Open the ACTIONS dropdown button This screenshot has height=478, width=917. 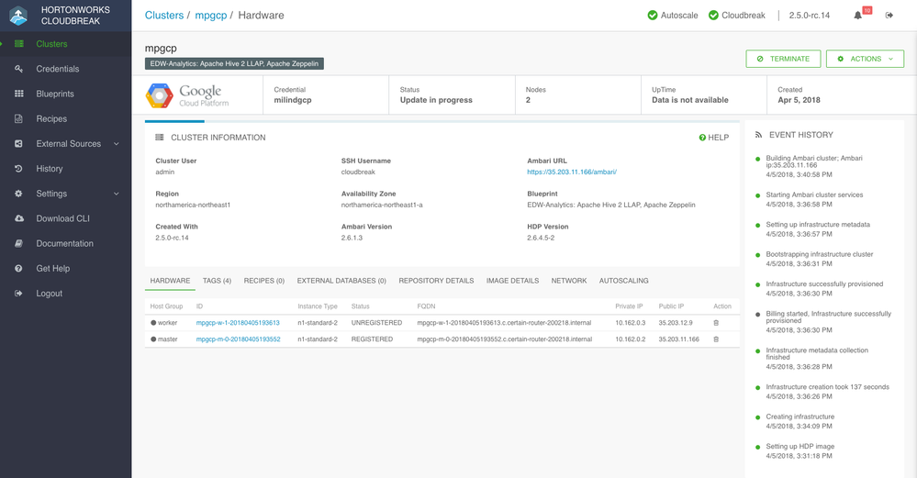pos(865,59)
